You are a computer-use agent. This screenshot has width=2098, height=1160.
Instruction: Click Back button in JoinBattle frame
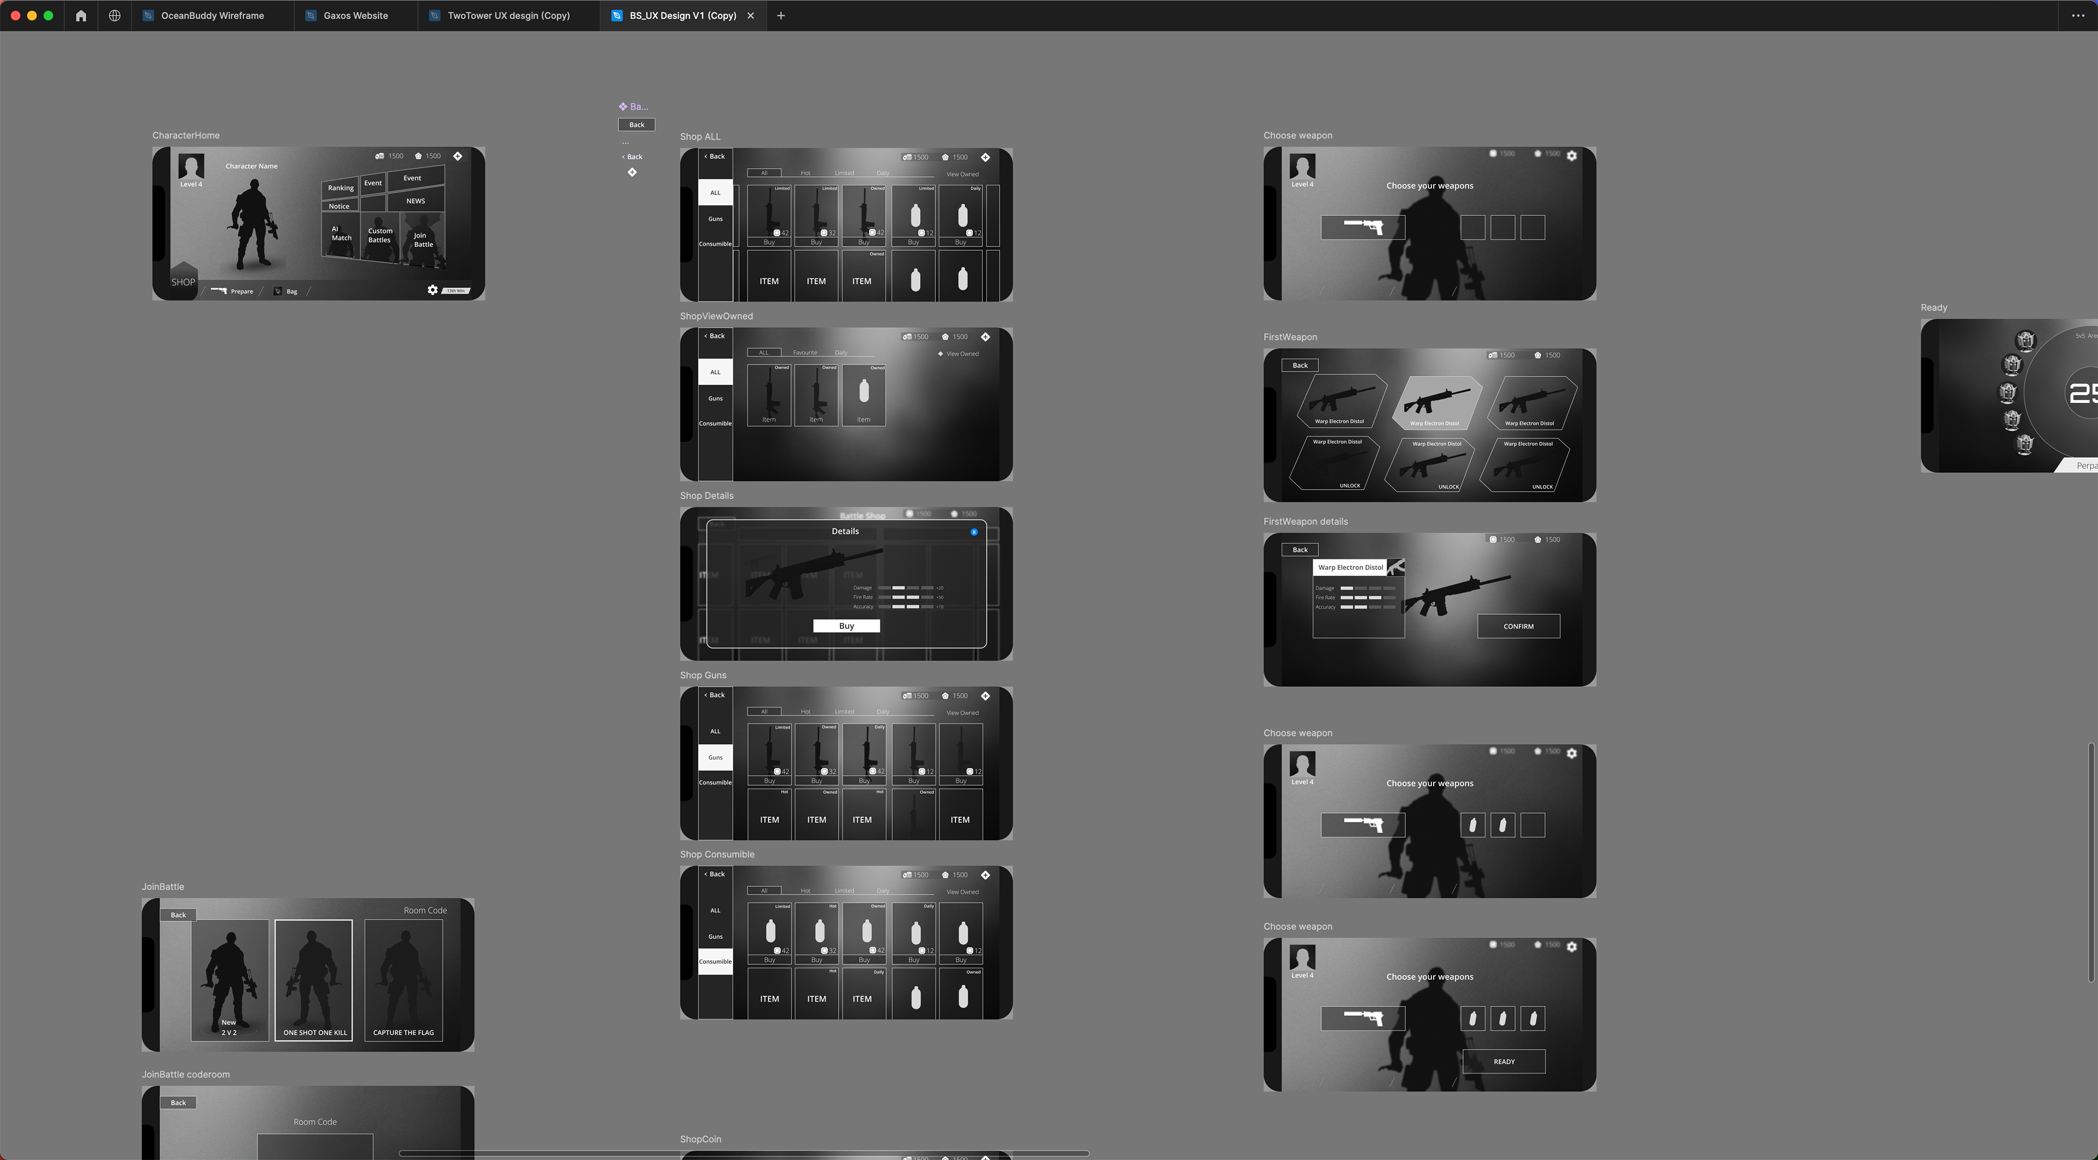tap(178, 915)
